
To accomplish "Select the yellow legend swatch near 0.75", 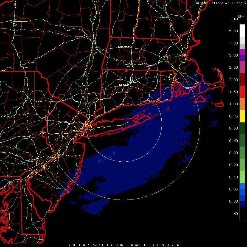I will (x=242, y=116).
